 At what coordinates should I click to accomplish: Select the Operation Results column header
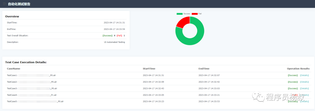pos(298,69)
